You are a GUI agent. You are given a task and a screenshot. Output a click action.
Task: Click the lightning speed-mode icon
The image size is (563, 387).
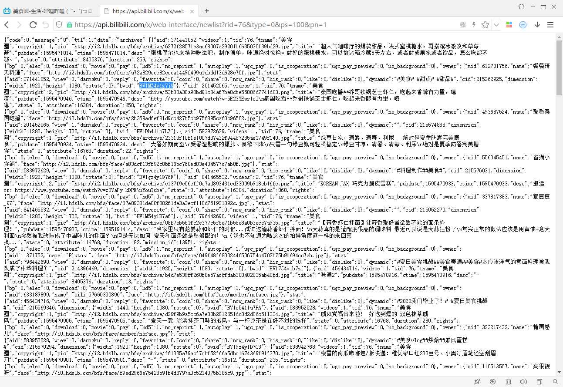point(474,25)
